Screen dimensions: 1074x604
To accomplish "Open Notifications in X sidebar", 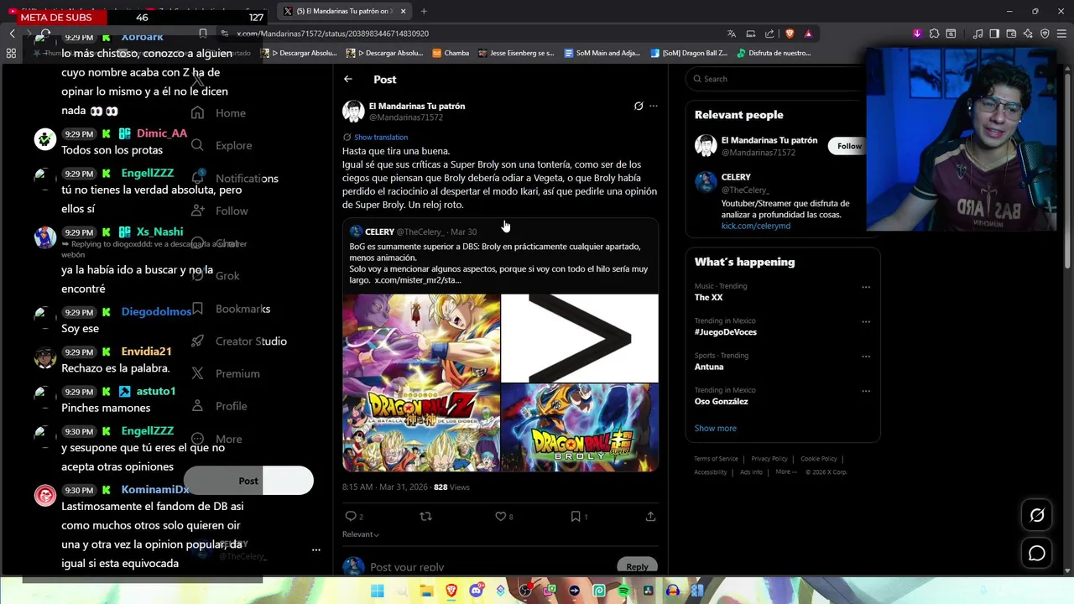I will pyautogui.click(x=235, y=178).
